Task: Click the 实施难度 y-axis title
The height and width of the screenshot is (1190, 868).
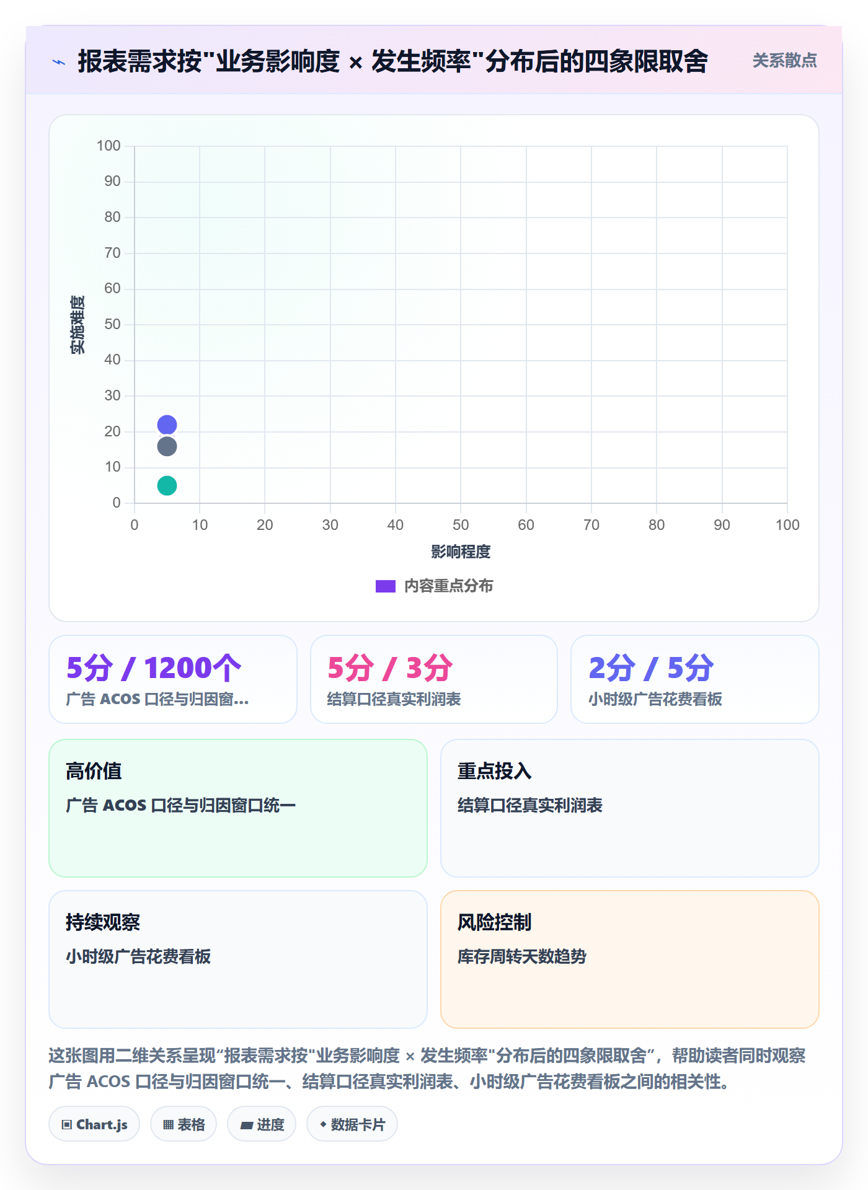Action: click(x=77, y=325)
